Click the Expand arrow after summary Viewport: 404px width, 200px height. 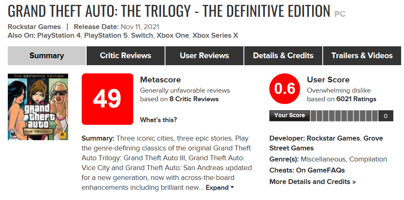(x=232, y=187)
